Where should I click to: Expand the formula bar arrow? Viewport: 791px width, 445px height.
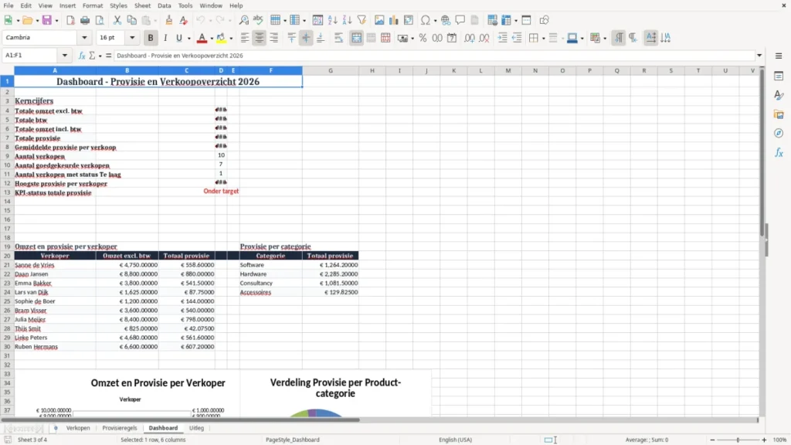tap(759, 56)
